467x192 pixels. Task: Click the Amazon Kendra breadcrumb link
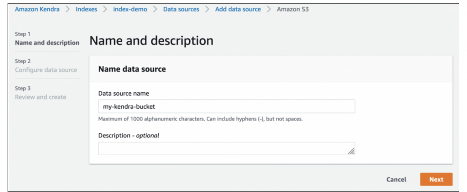(37, 9)
